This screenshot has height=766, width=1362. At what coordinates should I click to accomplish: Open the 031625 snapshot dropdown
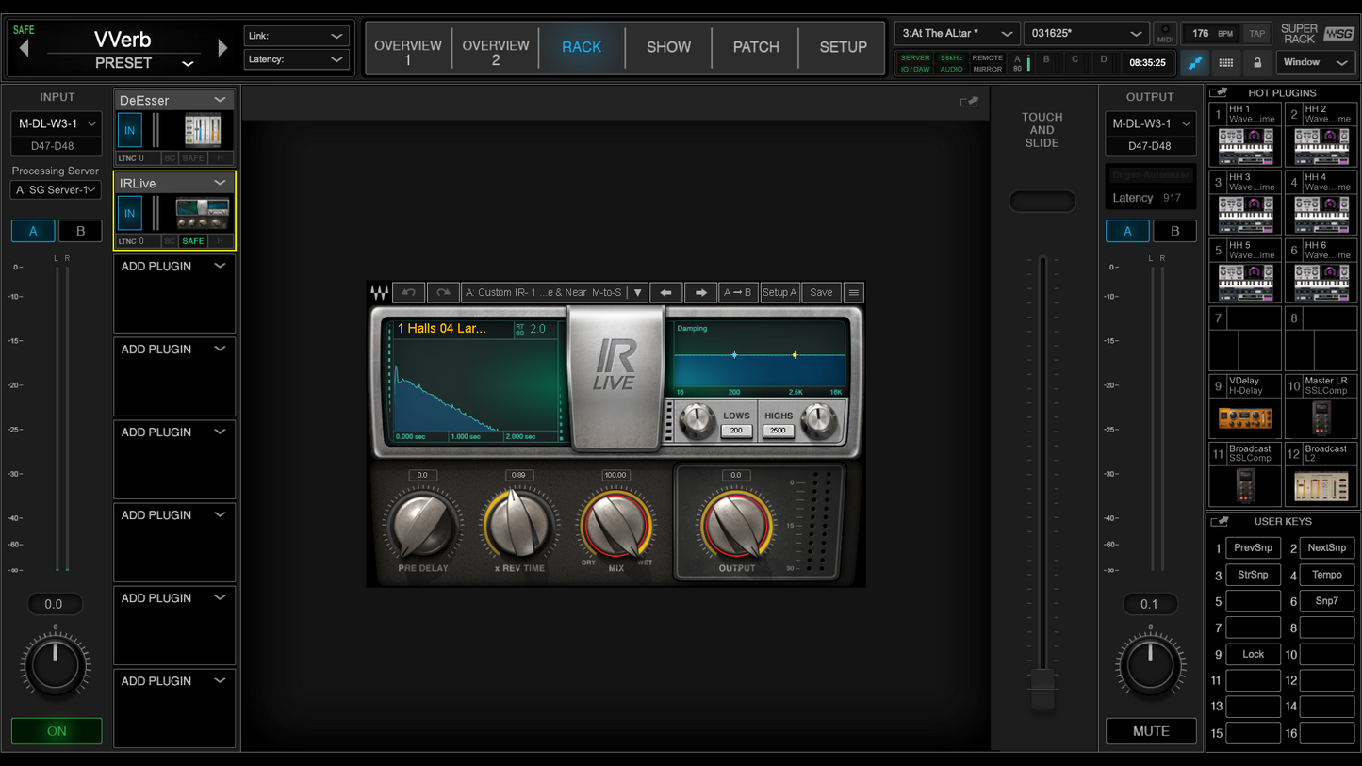coord(1086,34)
